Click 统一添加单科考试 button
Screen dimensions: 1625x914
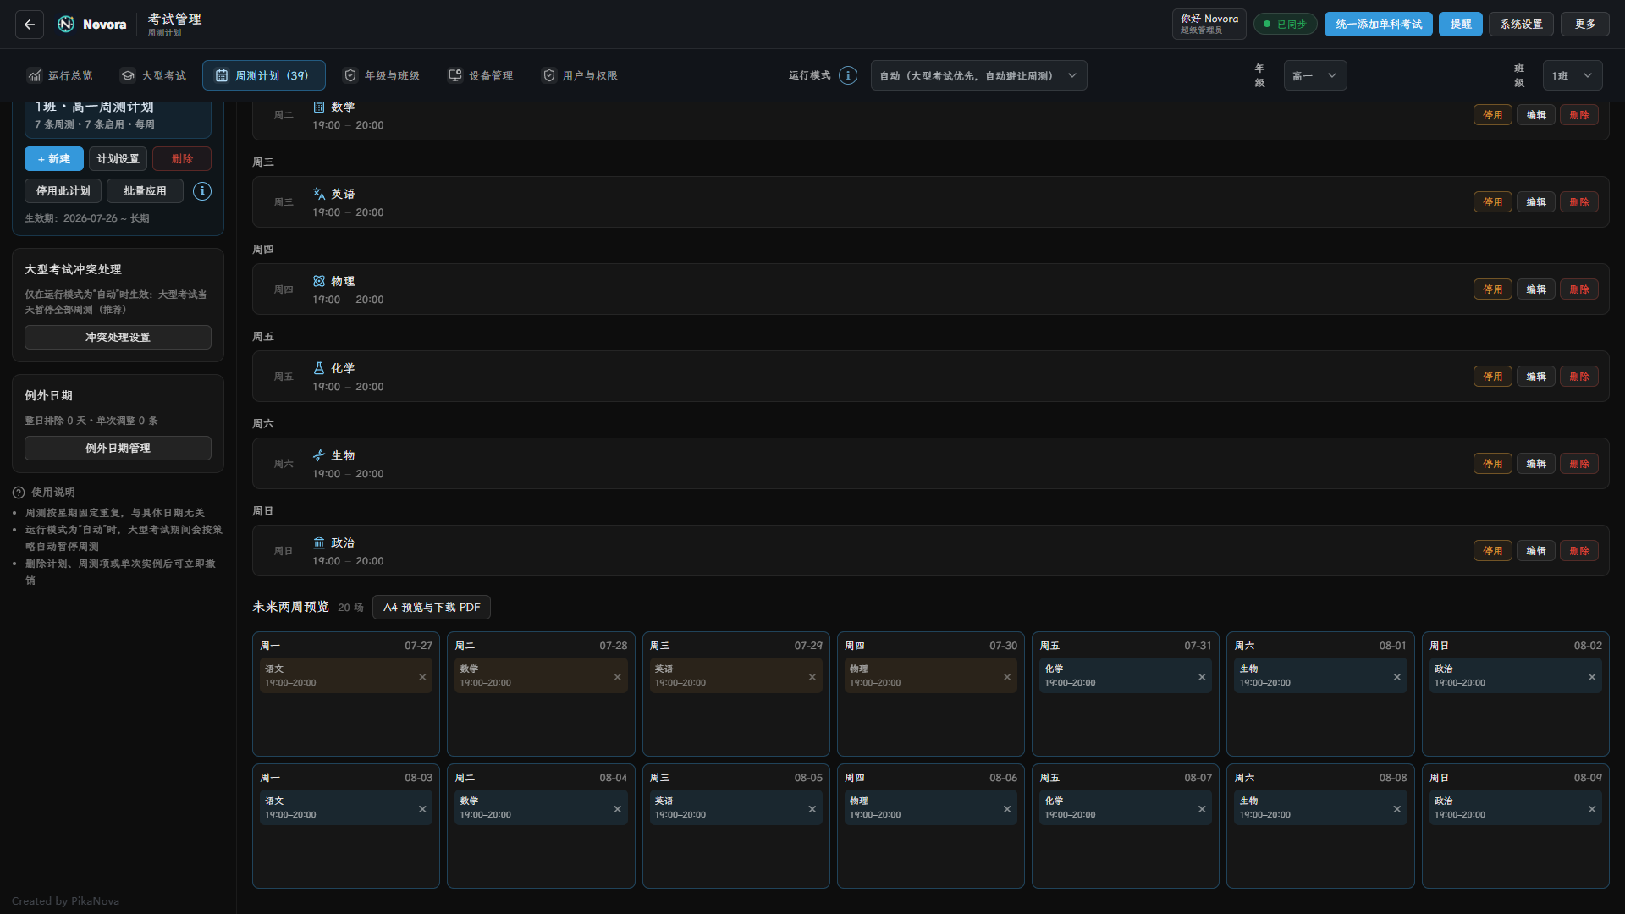[x=1378, y=25]
